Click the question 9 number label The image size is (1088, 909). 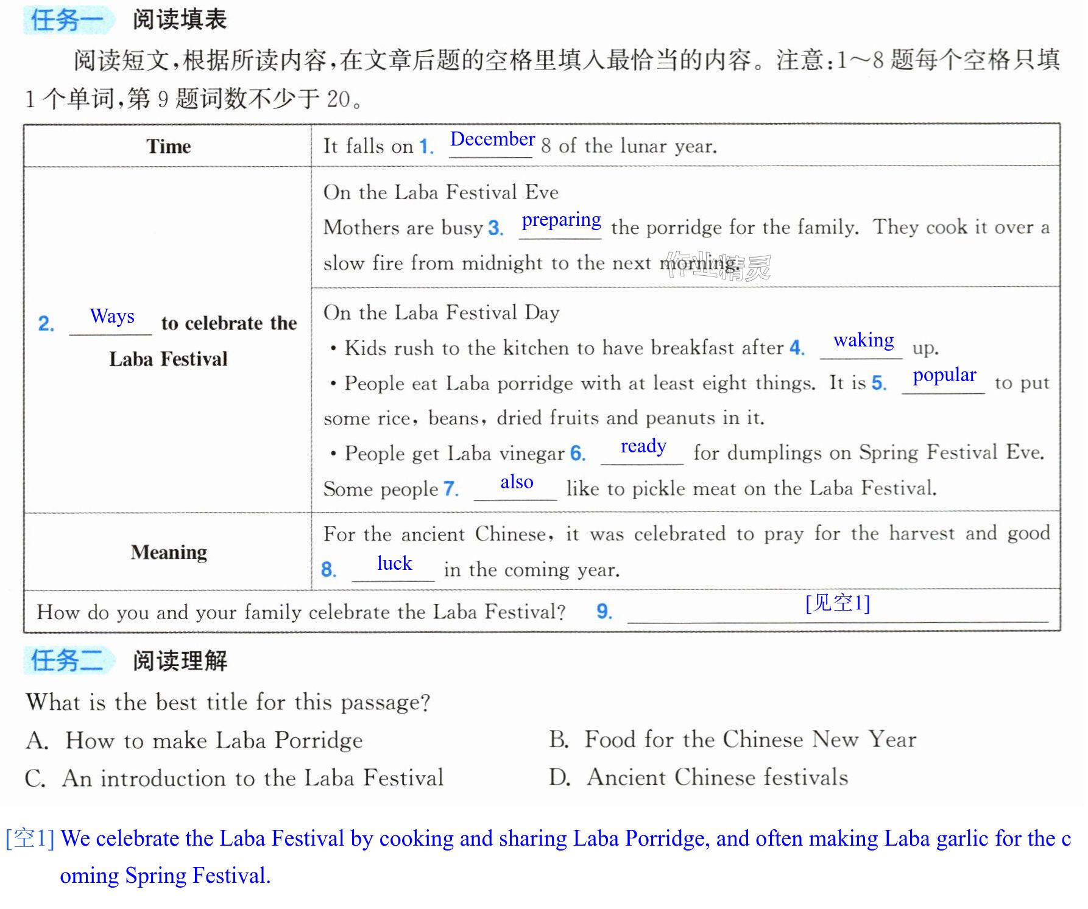pos(604,611)
